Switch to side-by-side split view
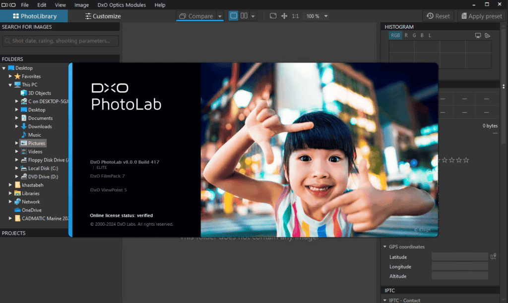Screen dimensions: 508x303 click(244, 16)
